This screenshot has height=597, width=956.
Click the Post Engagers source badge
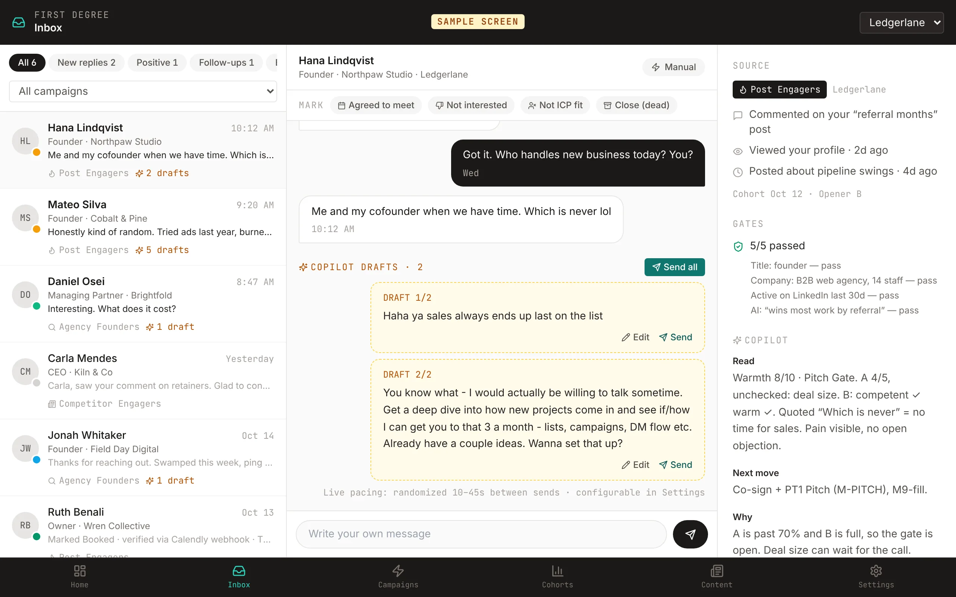point(779,90)
